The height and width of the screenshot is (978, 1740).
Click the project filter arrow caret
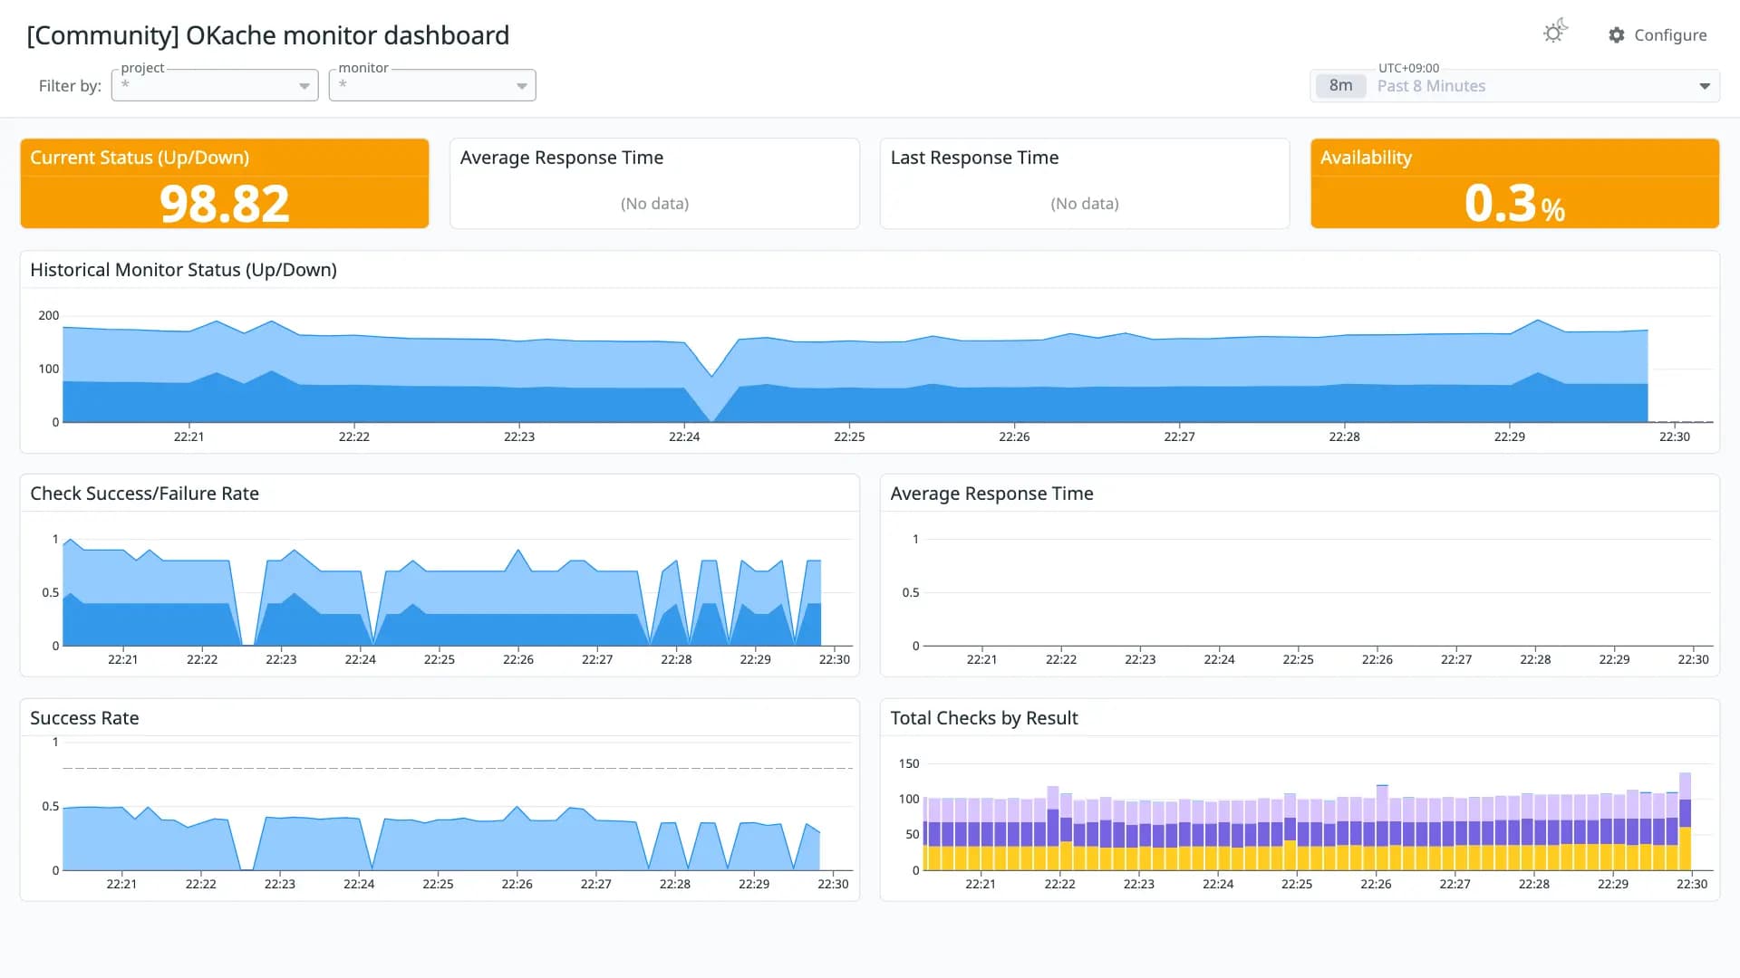coord(304,86)
